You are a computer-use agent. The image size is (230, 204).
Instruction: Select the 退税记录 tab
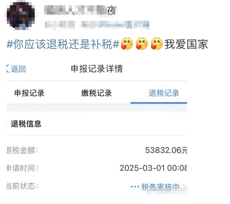click(x=164, y=93)
